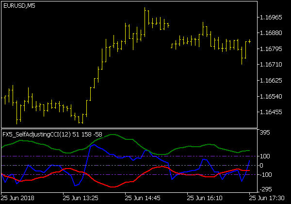Click the 25 Jun 16:10 time label
This screenshot has height=204, width=291.
click(x=205, y=198)
